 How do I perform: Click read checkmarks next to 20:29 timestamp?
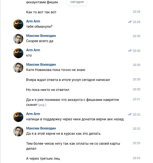click(x=130, y=22)
